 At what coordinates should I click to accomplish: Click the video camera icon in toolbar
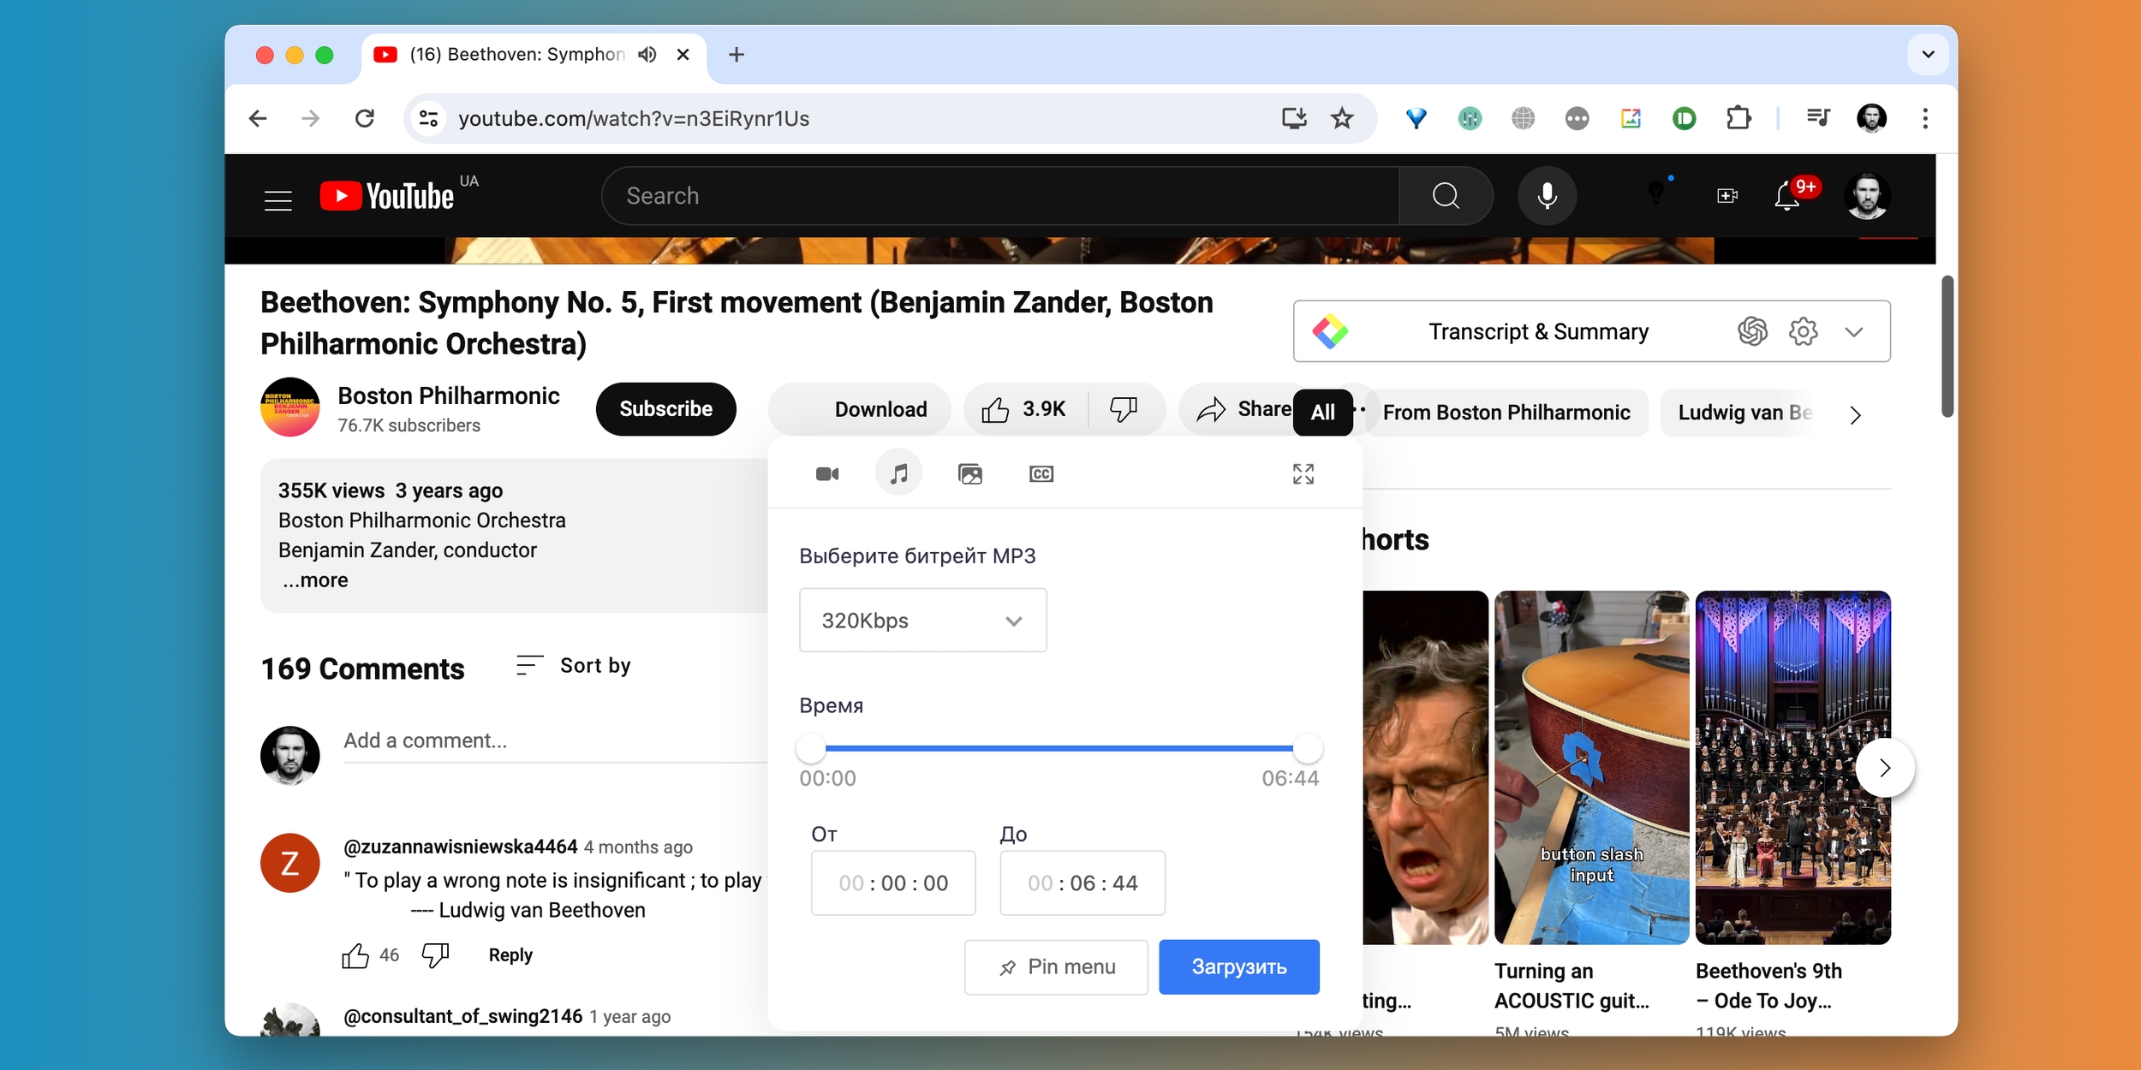pos(826,473)
